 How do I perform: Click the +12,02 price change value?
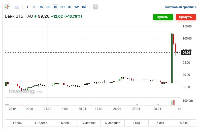pyautogui.click(x=57, y=16)
